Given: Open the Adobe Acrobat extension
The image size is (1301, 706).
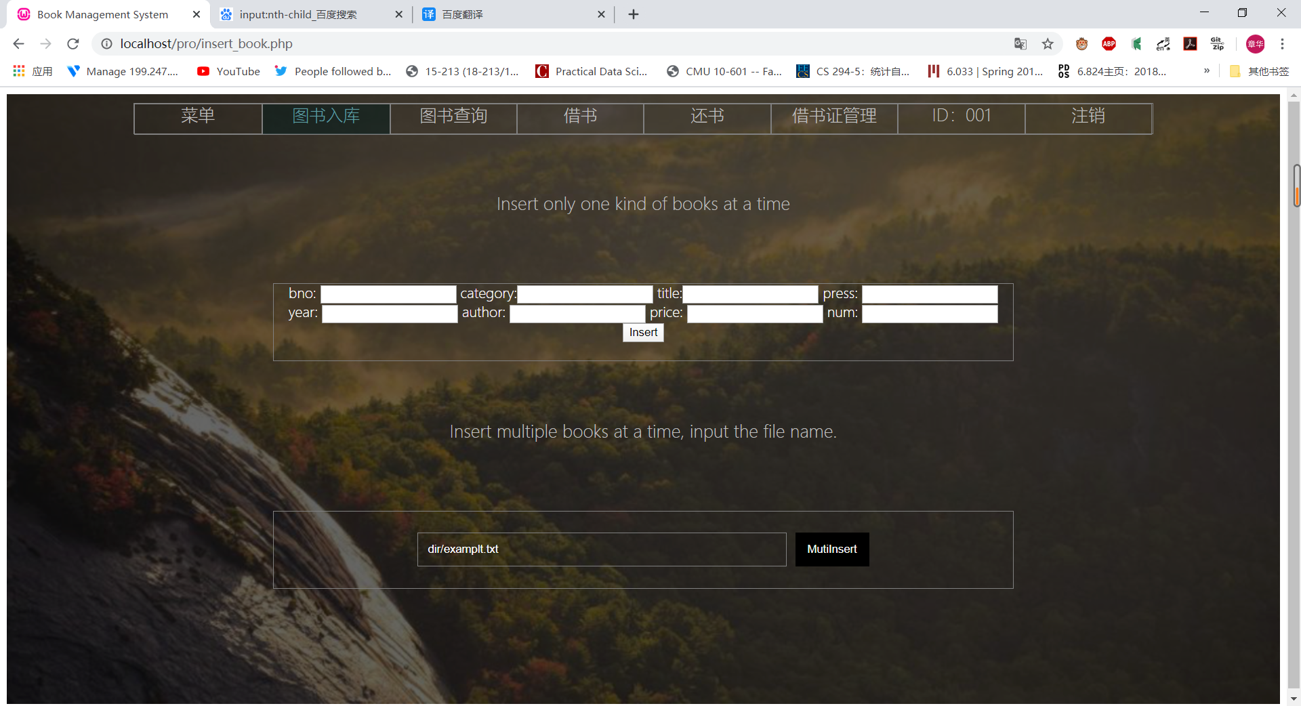Looking at the screenshot, I should 1191,44.
